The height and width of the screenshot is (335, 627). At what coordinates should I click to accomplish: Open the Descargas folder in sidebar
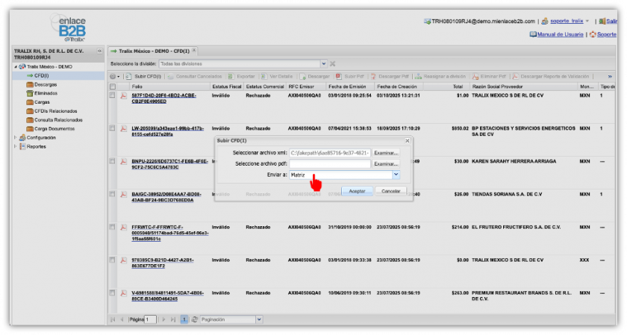(x=44, y=84)
